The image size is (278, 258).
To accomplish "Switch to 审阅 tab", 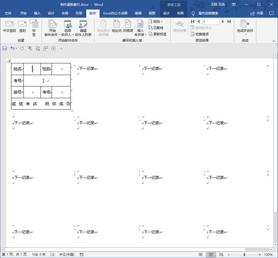I will (x=138, y=13).
